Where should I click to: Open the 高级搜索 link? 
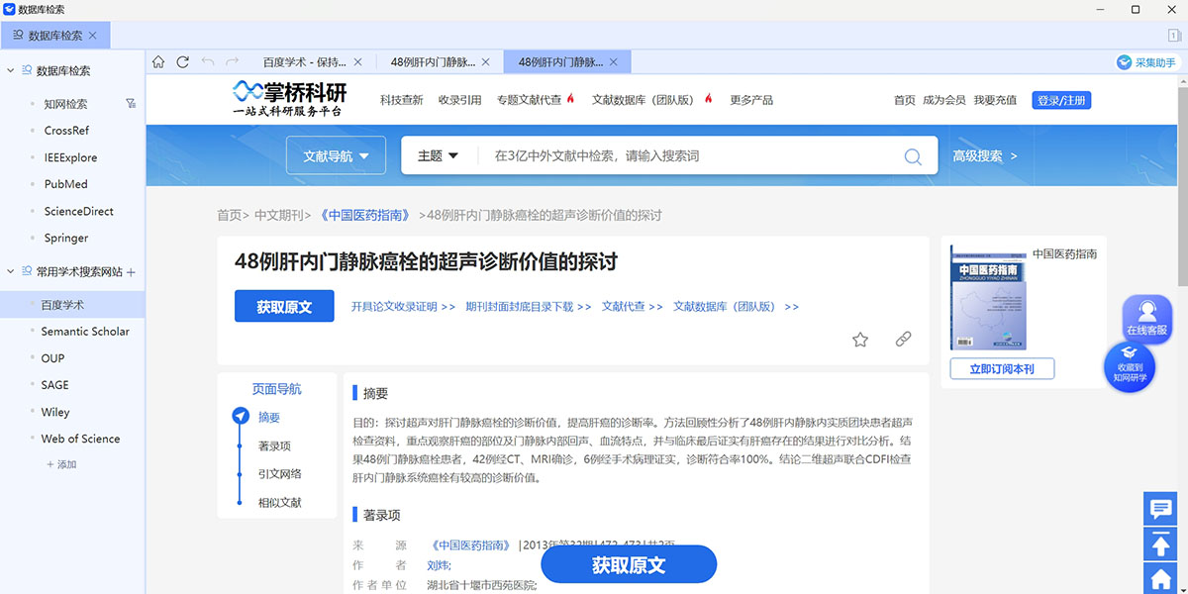coord(984,156)
